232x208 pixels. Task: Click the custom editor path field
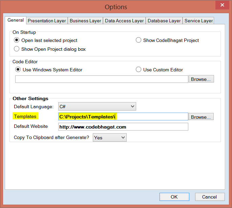tap(102, 79)
